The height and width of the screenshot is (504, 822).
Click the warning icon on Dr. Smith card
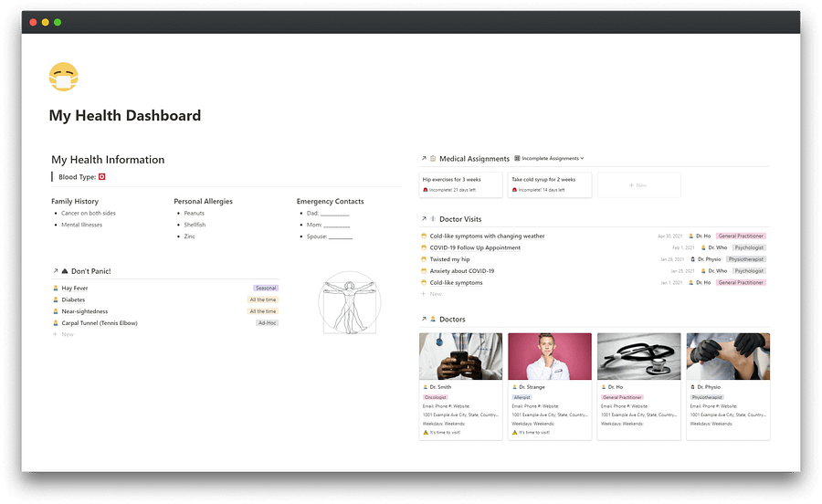pos(426,432)
